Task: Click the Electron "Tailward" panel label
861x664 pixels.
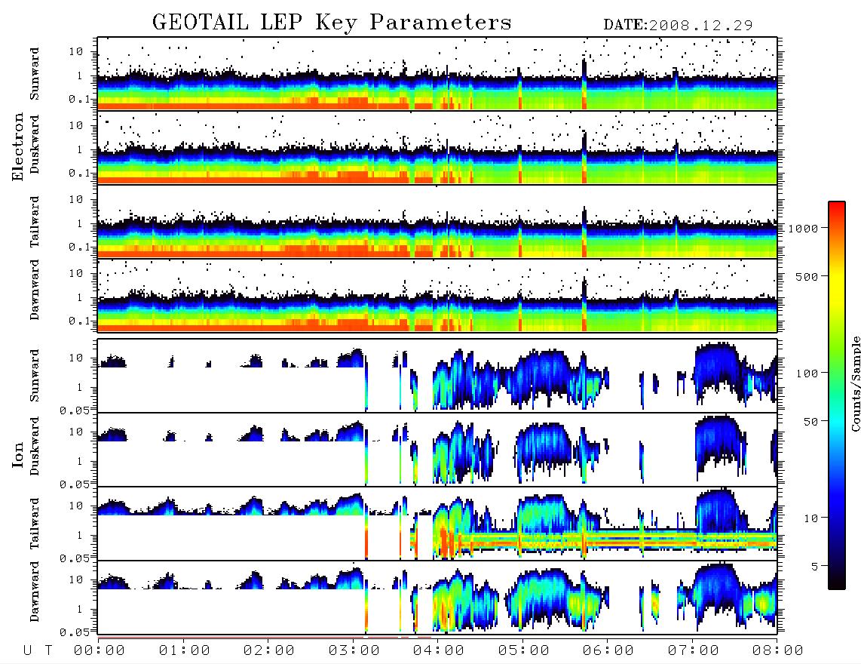Action: pyautogui.click(x=35, y=222)
